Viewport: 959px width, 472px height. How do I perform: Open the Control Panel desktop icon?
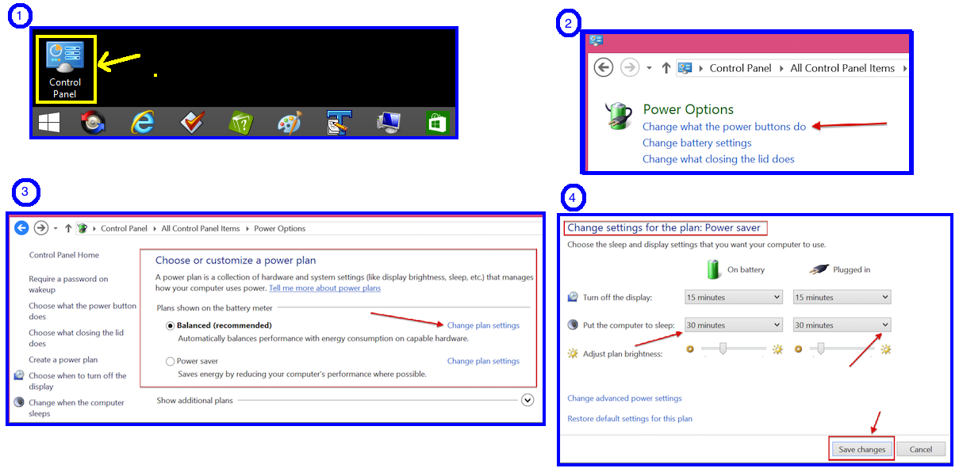(x=65, y=69)
